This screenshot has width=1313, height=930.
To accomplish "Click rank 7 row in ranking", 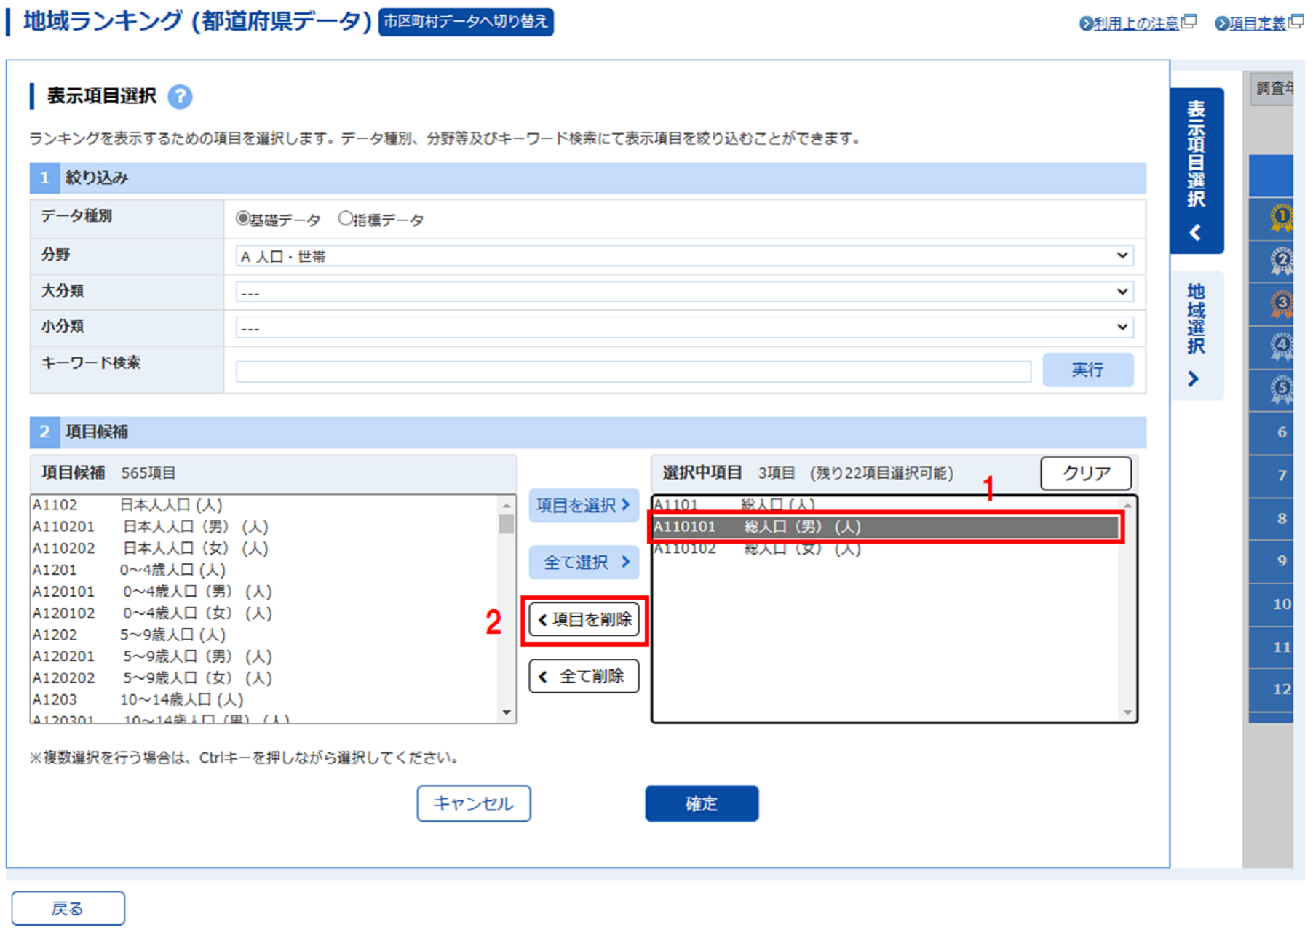I will [1272, 475].
